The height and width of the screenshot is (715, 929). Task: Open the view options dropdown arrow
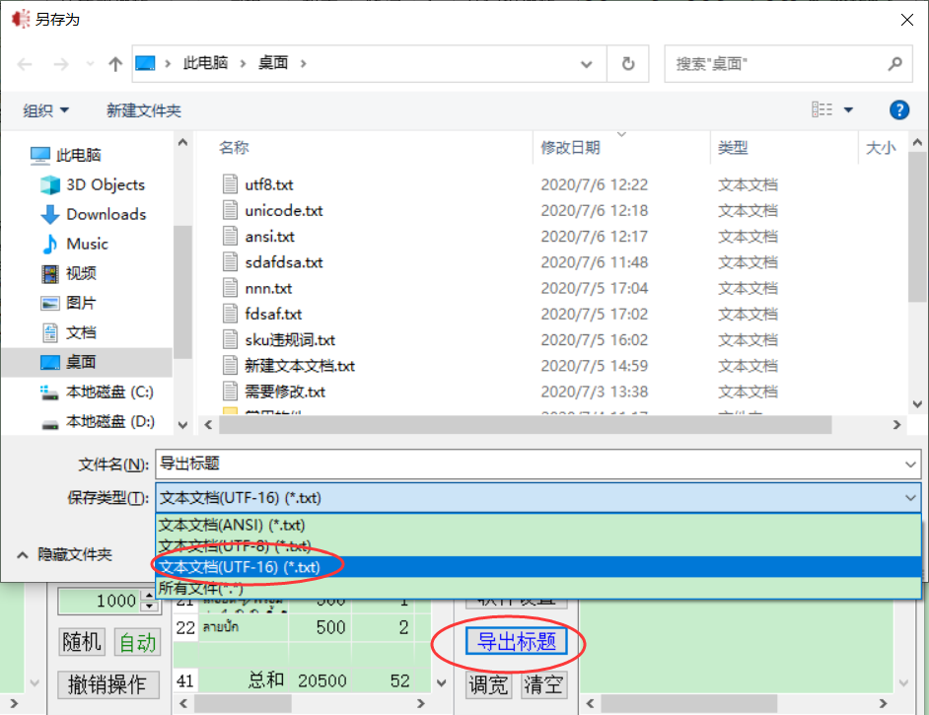[848, 110]
